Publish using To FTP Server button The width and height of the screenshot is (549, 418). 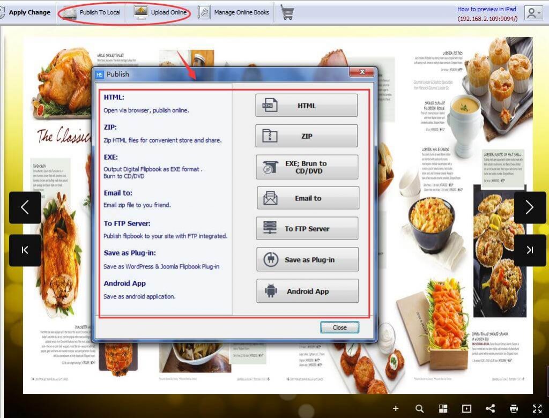[307, 229]
